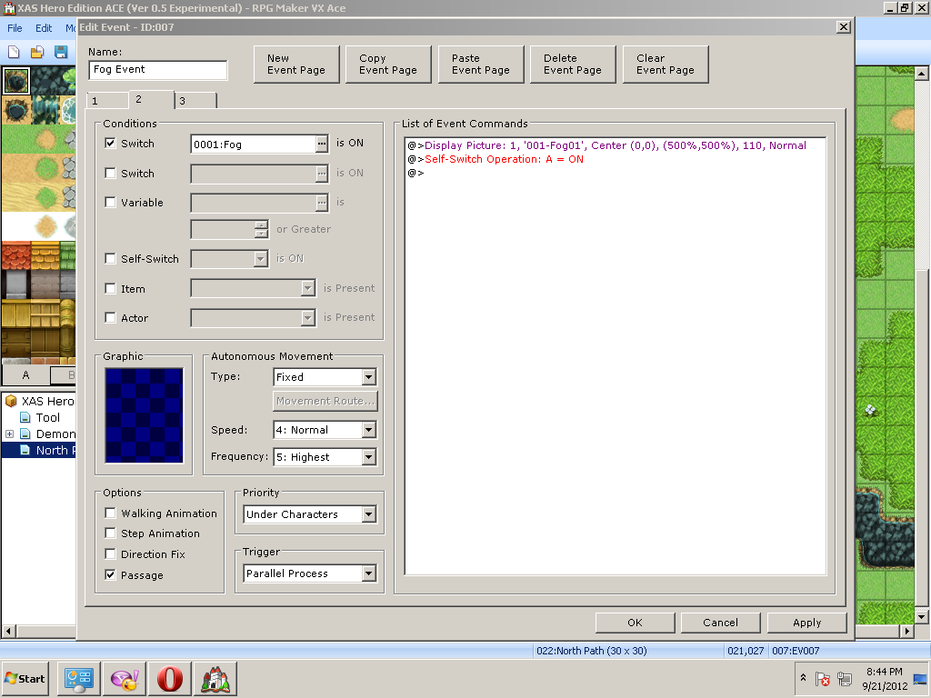Uncheck the Passage option
Screen dimensions: 931x698
click(110, 574)
